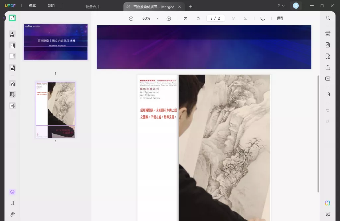The width and height of the screenshot is (340, 221).
Task: Go to the previous page
Action: 198,19
